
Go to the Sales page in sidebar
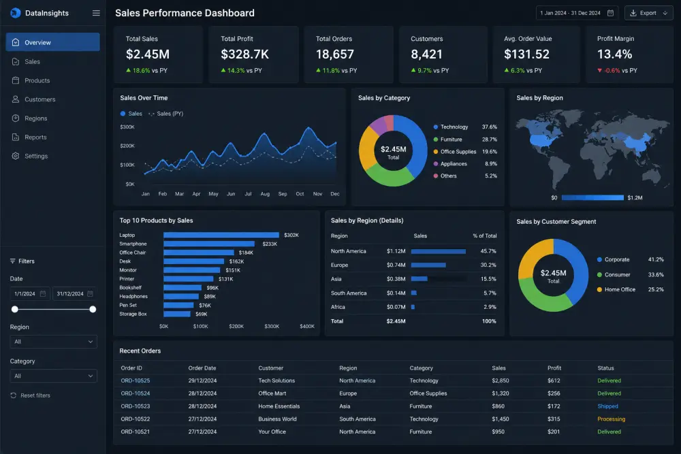pos(52,62)
